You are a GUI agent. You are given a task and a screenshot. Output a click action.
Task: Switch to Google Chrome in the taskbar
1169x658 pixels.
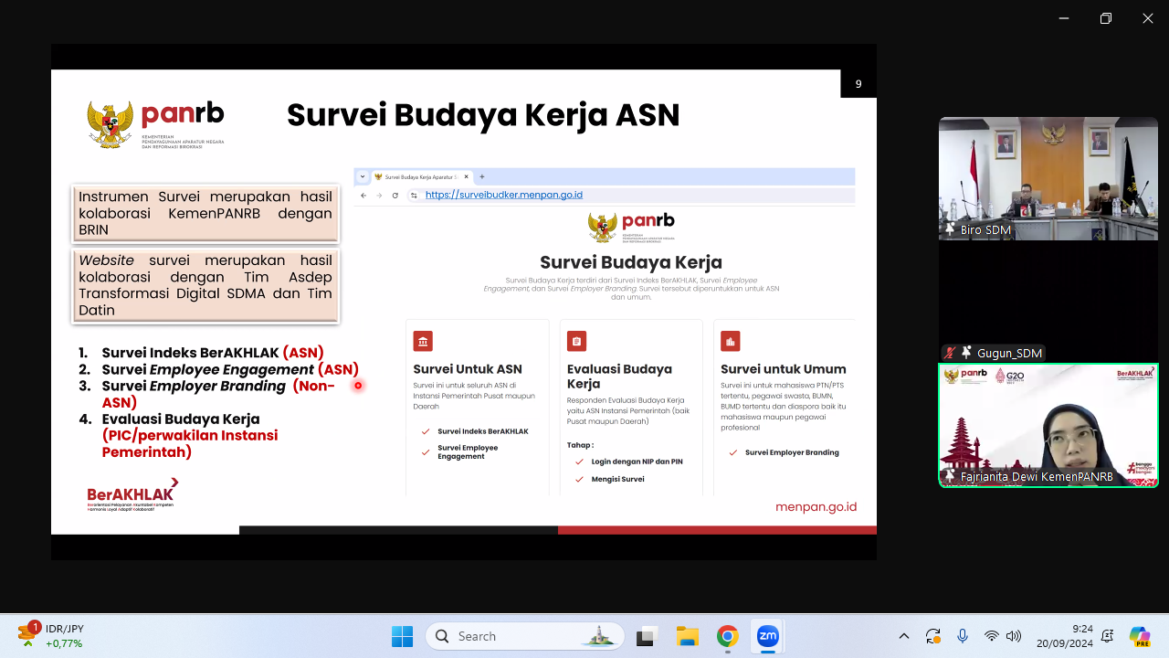pos(727,636)
